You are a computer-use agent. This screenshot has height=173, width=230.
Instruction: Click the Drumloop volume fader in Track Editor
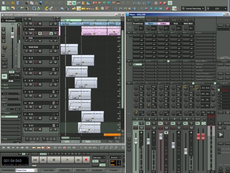click(x=12, y=35)
